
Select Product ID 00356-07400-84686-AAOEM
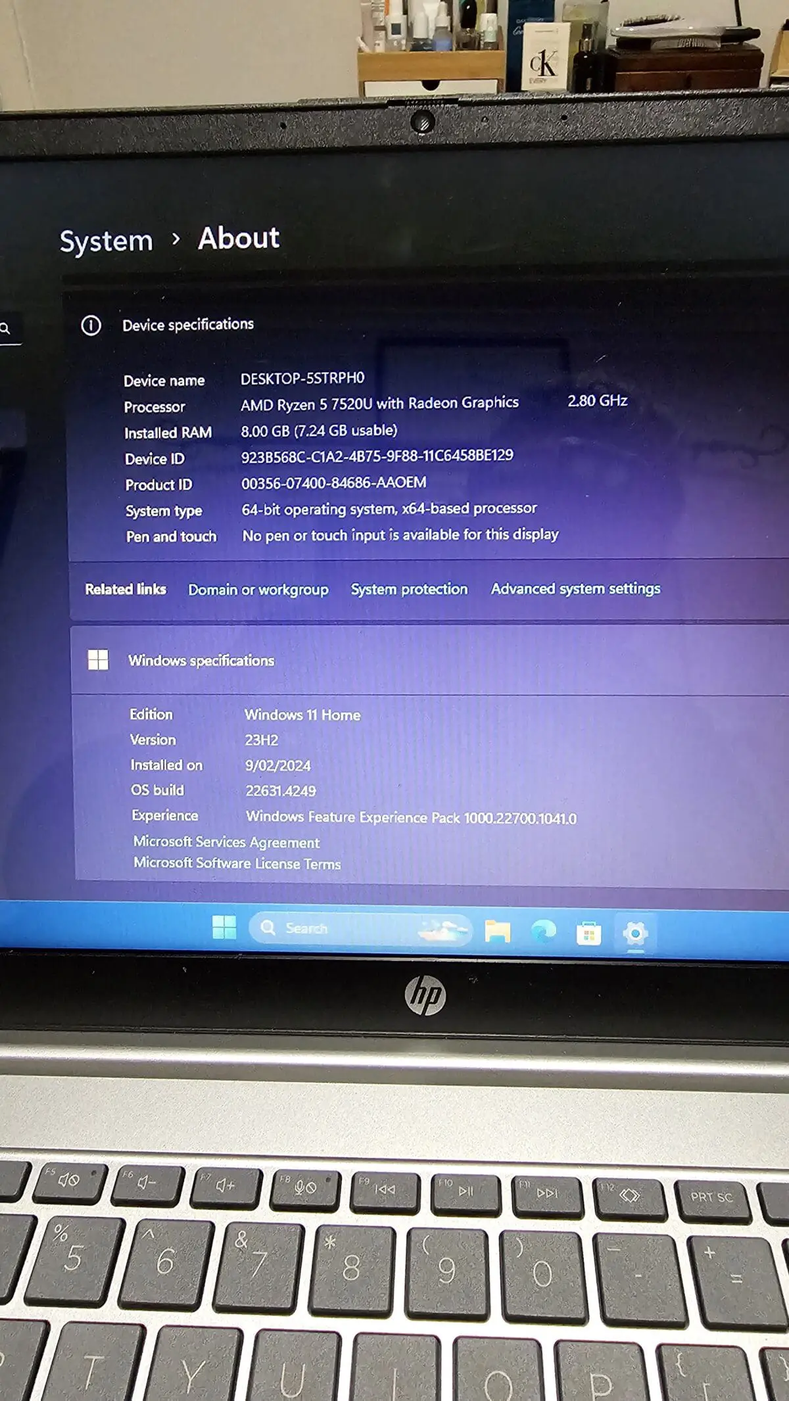333,483
